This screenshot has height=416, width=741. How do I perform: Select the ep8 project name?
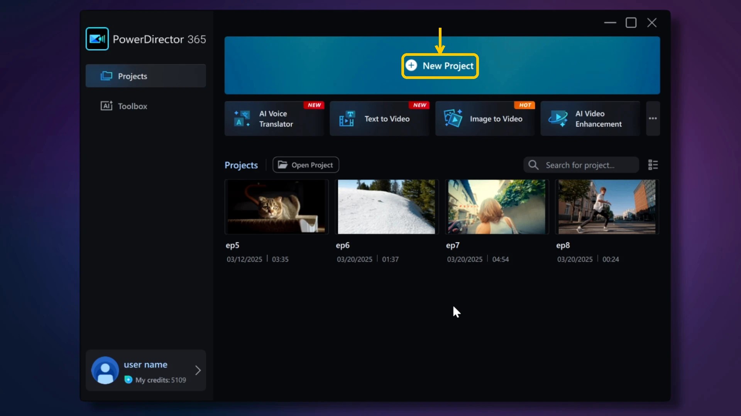tap(563, 245)
